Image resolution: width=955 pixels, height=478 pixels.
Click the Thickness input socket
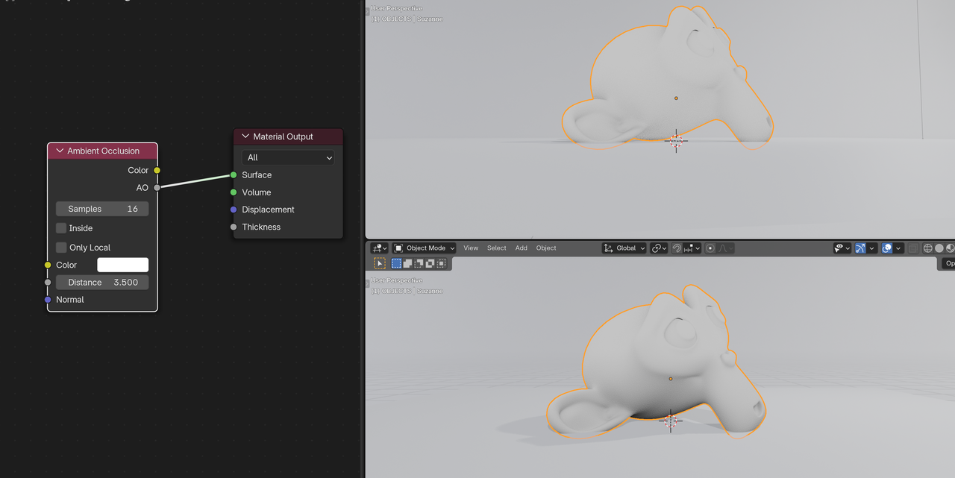coord(234,227)
